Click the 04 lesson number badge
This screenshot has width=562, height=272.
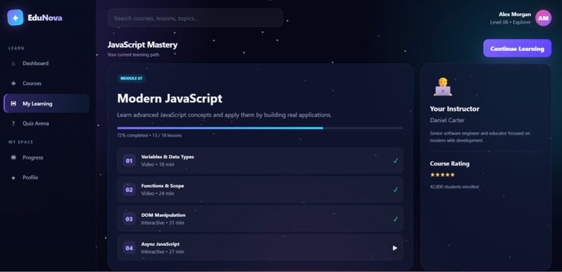click(130, 248)
